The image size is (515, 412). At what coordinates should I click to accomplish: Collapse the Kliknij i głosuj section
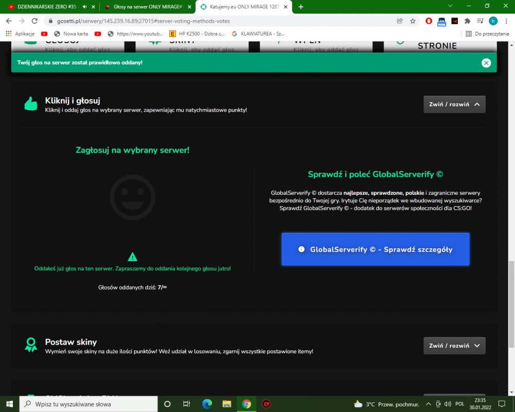pyautogui.click(x=454, y=105)
